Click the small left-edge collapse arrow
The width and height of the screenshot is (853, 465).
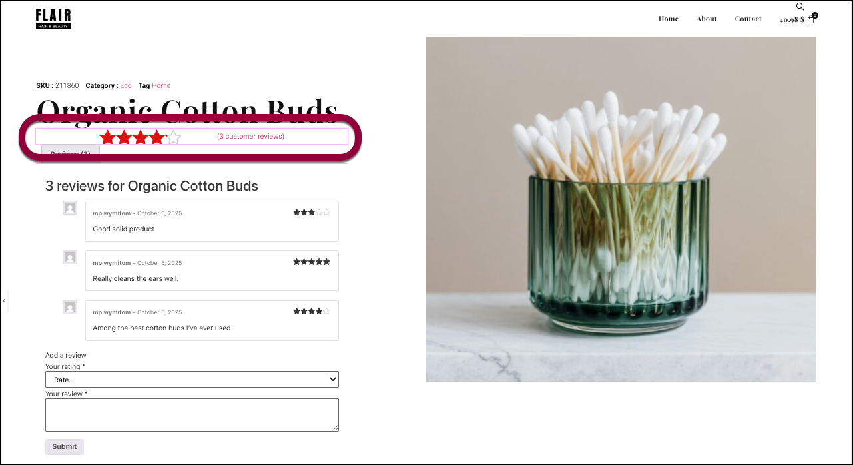(4, 301)
